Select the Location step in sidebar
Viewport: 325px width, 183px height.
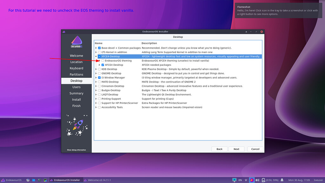76,62
